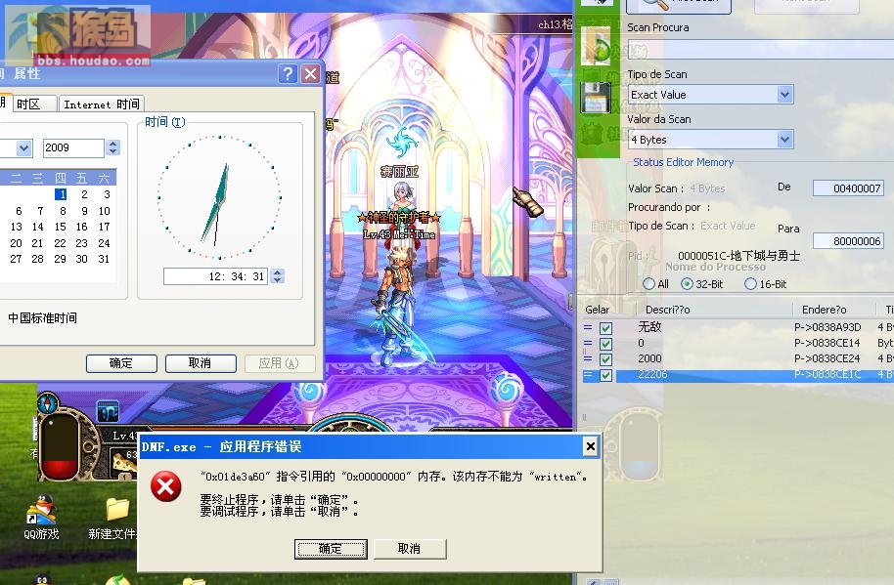Image resolution: width=894 pixels, height=585 pixels.
Task: Click address P->0838CE14
Action: (x=827, y=343)
